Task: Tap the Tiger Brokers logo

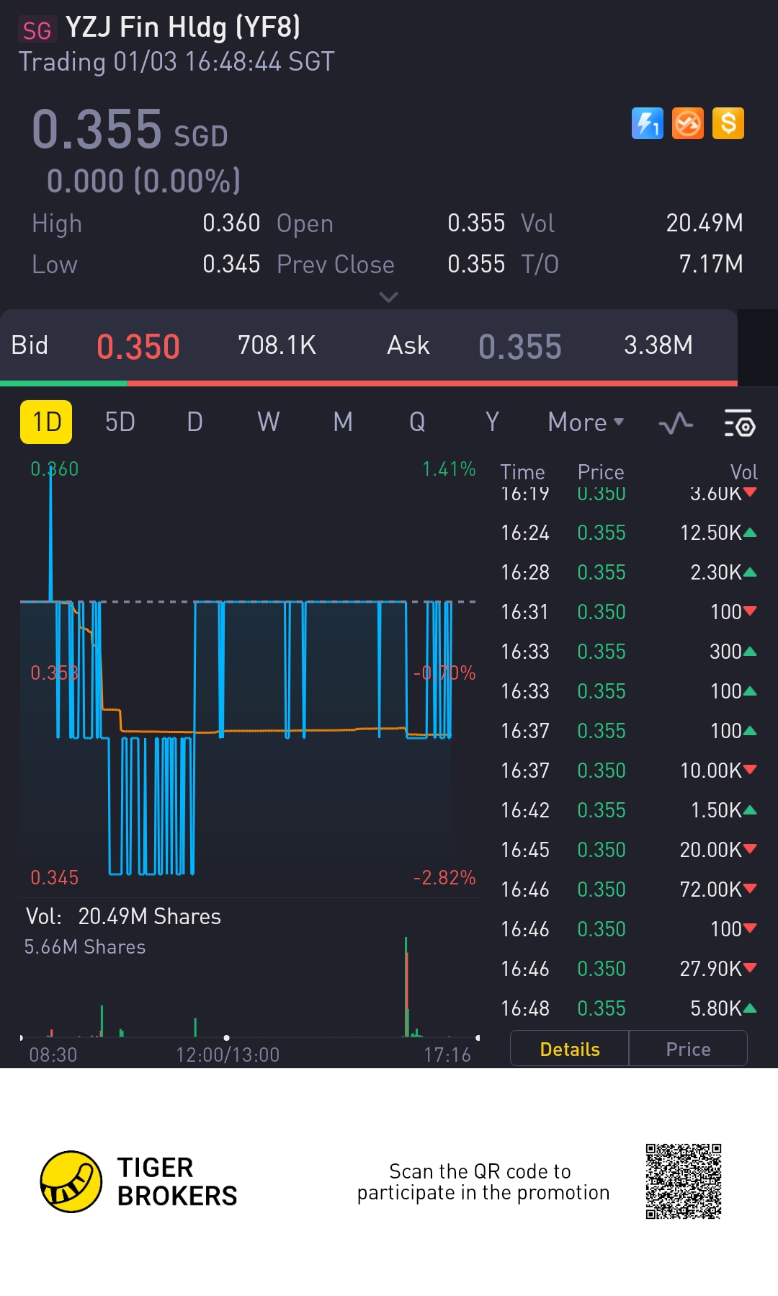Action: click(x=71, y=1181)
